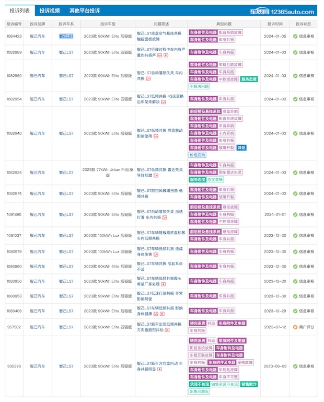Open the 车质网 12365auto.com logo
The height and width of the screenshot is (402, 324).
pyautogui.click(x=282, y=12)
